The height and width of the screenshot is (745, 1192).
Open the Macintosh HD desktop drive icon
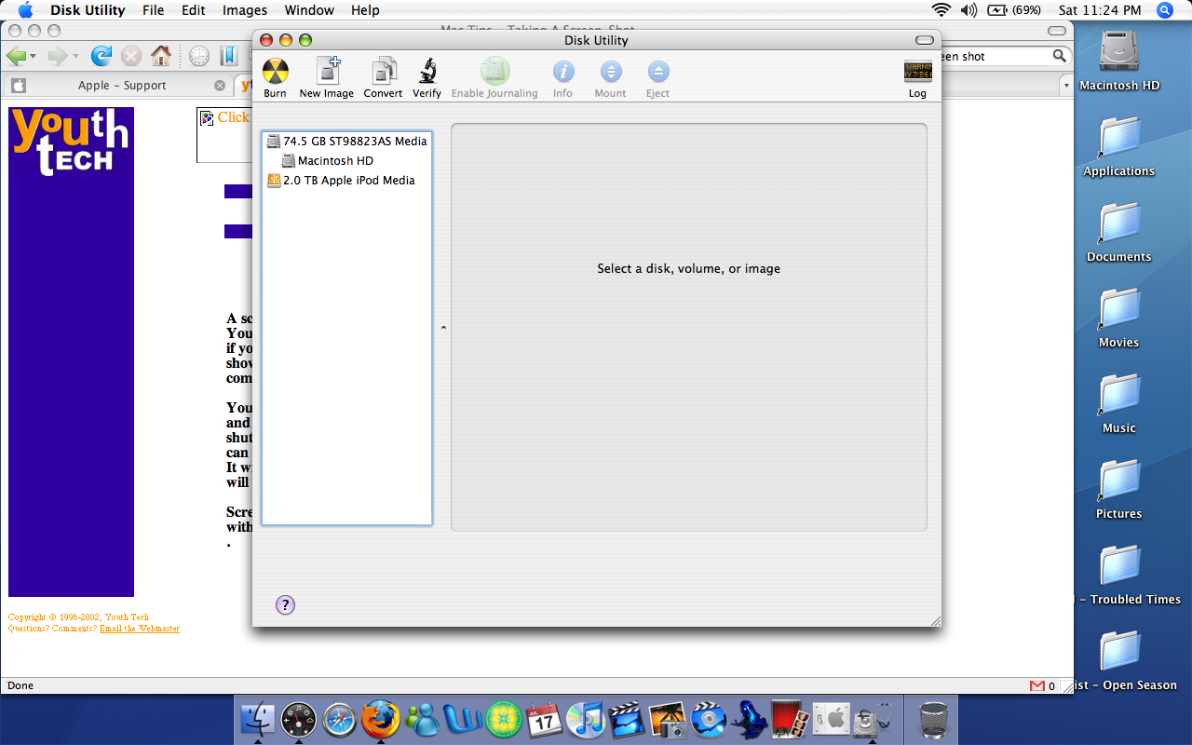click(1119, 52)
